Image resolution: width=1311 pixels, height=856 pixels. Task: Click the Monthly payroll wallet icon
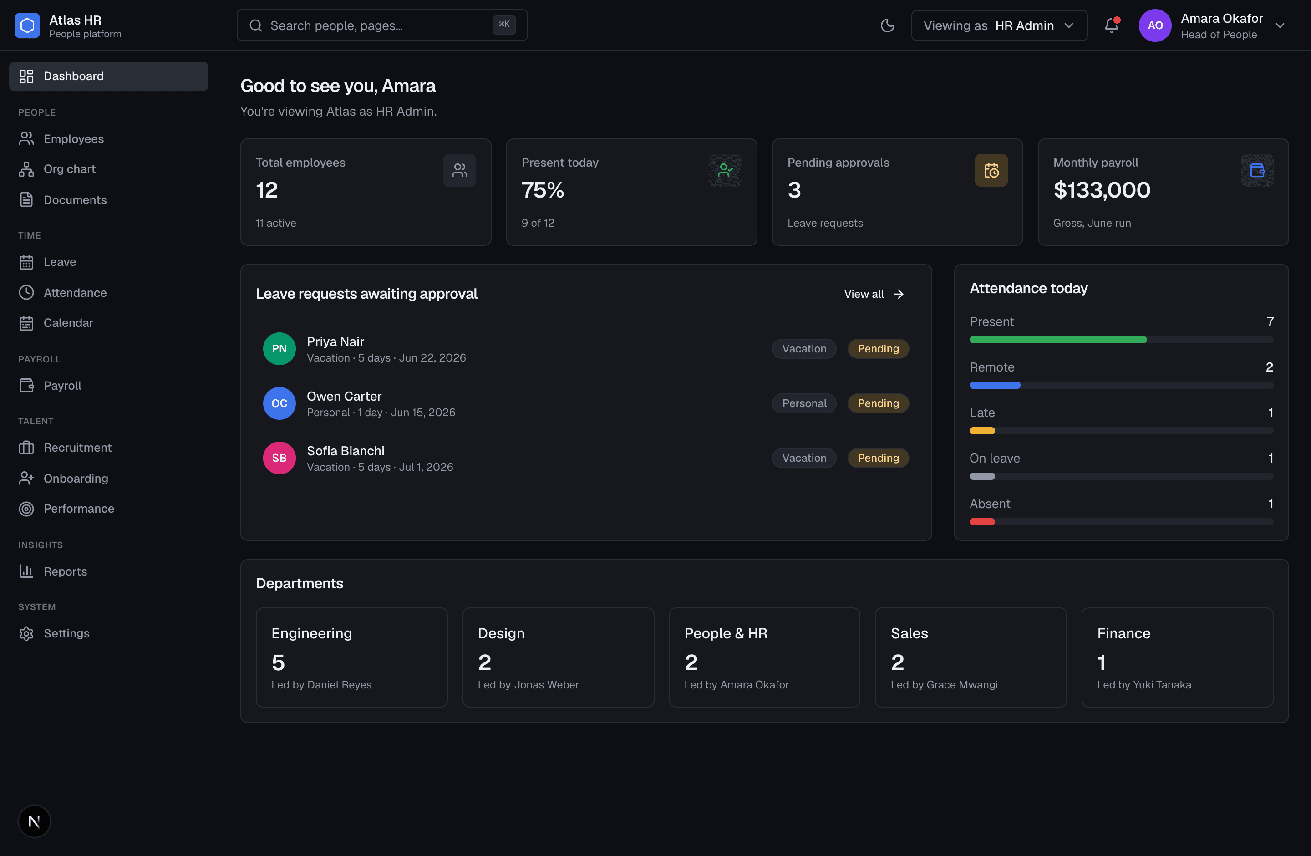(1257, 170)
